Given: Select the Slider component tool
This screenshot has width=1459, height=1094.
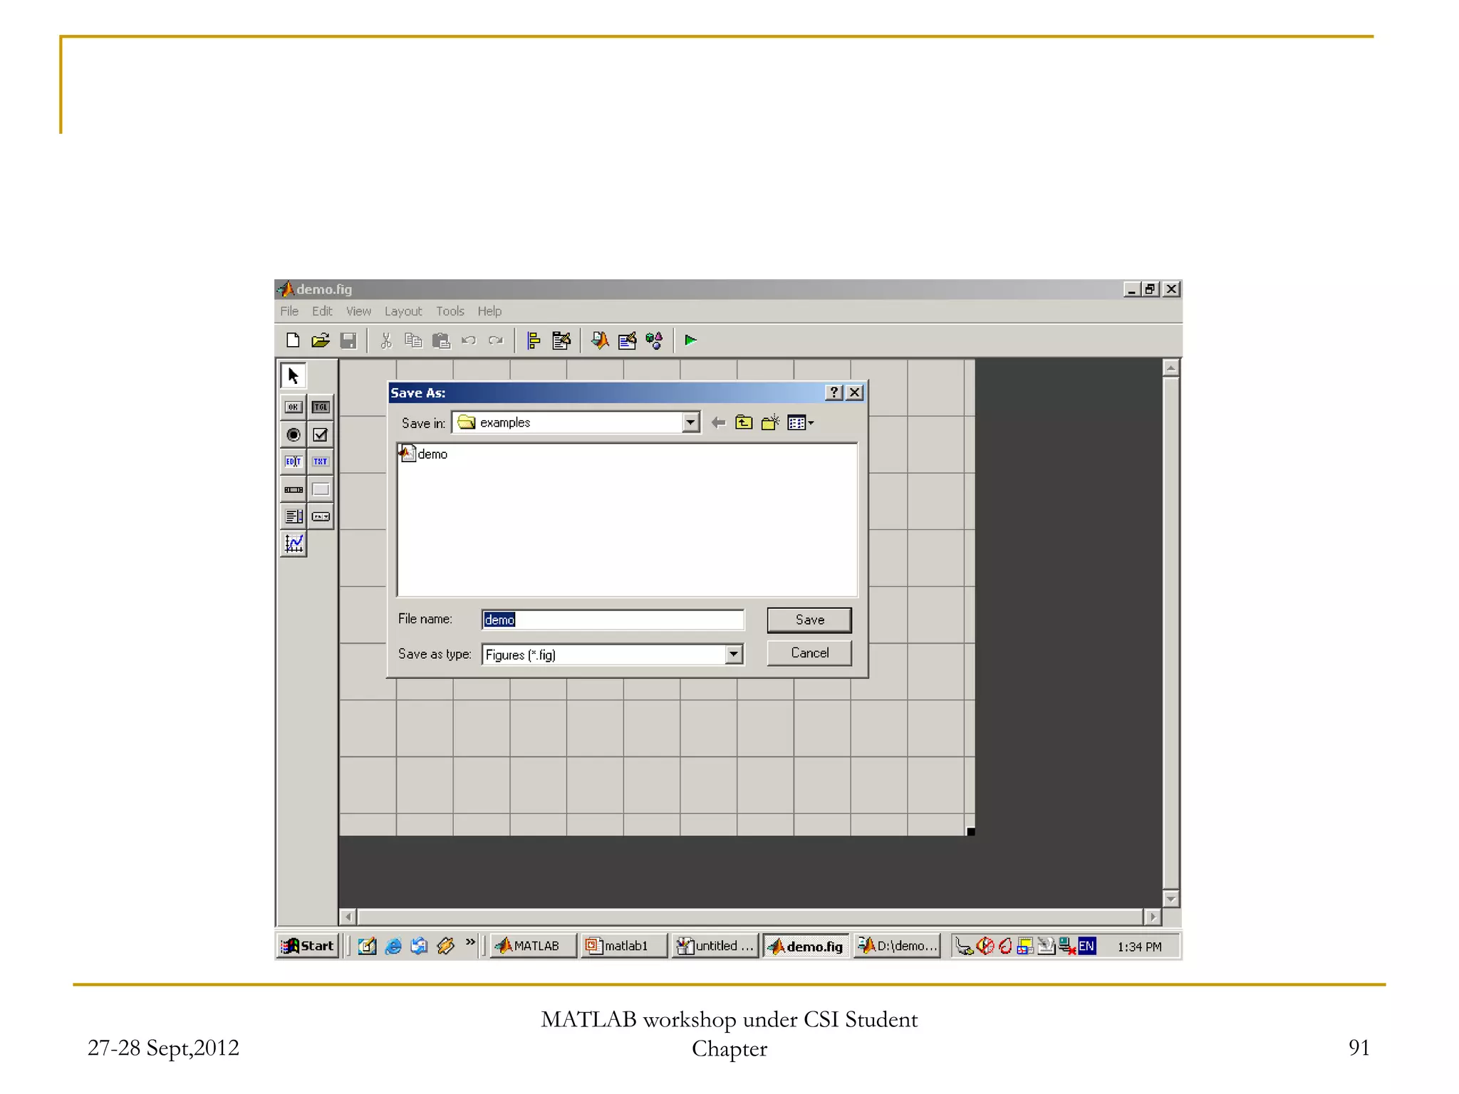Looking at the screenshot, I should (293, 489).
